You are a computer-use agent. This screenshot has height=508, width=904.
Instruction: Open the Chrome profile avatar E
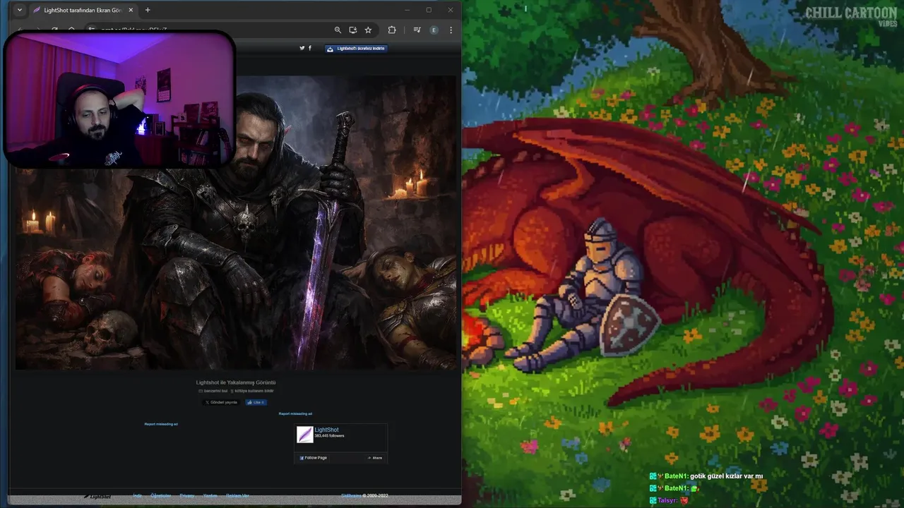tap(434, 30)
